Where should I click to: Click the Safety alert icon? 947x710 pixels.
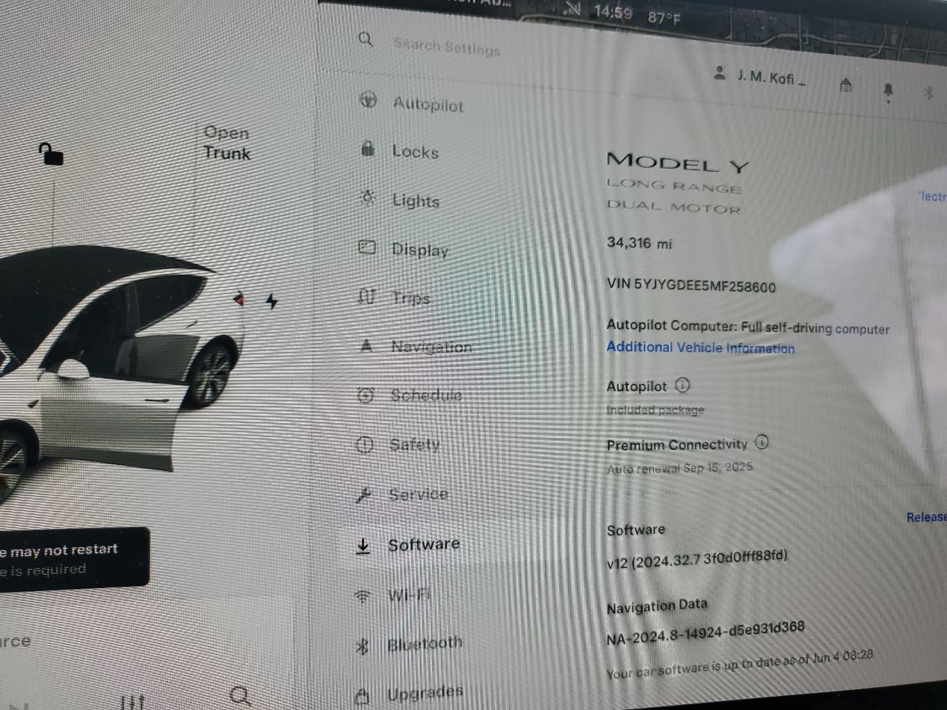[x=365, y=444]
